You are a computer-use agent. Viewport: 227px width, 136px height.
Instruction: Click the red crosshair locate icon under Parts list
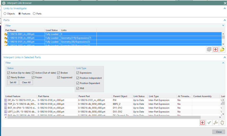pos(216,49)
